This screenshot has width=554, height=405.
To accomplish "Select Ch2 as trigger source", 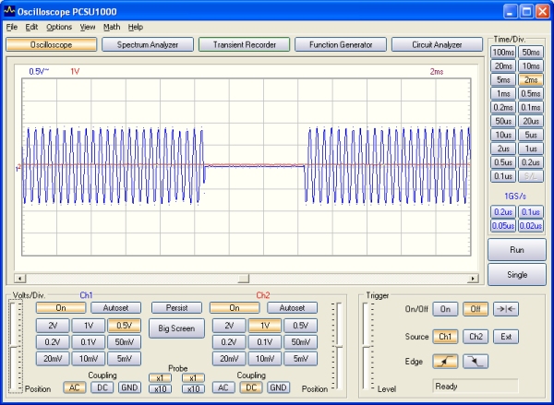I will 475,336.
